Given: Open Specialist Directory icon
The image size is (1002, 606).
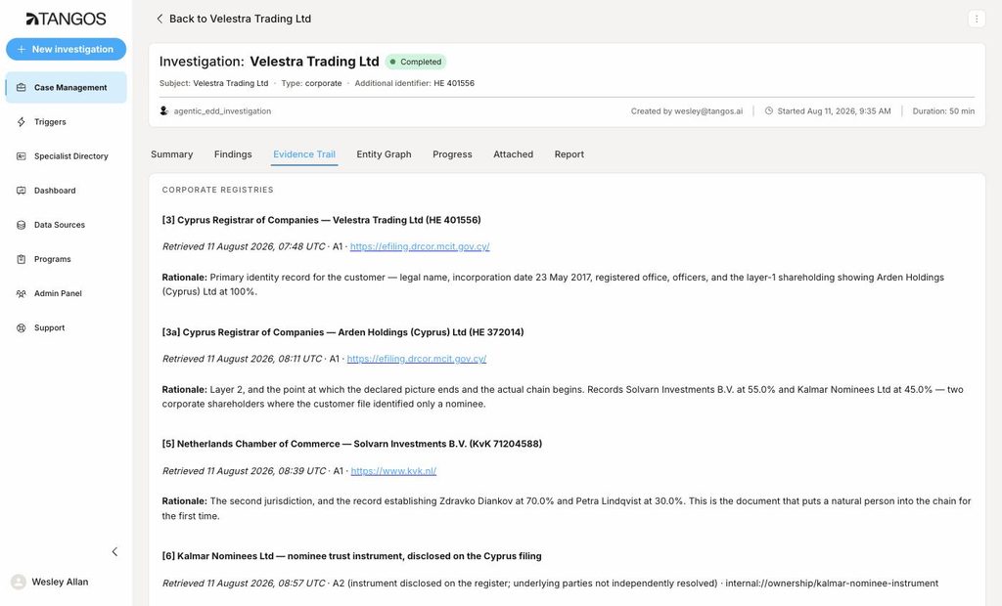Looking at the screenshot, I should (x=22, y=156).
